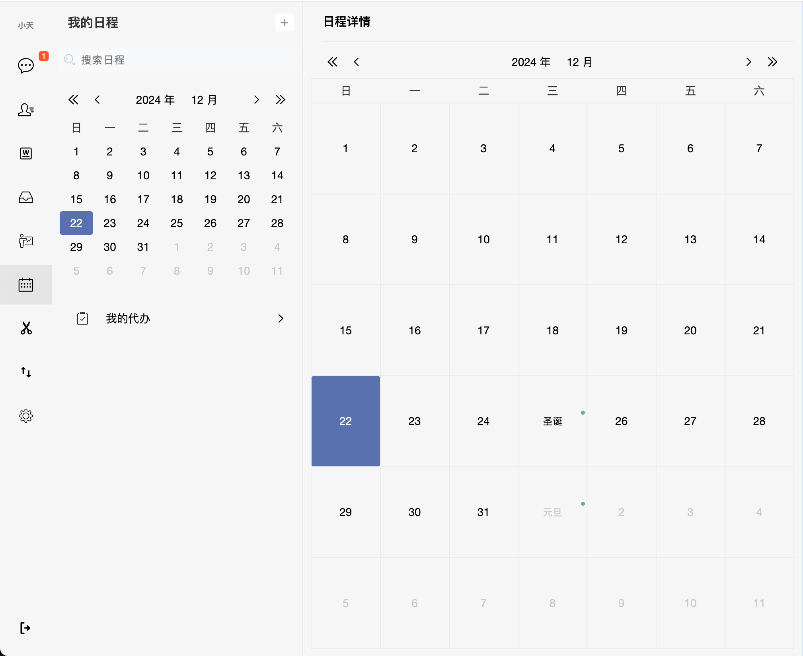Screen dimensions: 803x656
Task: Click the search schedule input field
Action: 177,60
